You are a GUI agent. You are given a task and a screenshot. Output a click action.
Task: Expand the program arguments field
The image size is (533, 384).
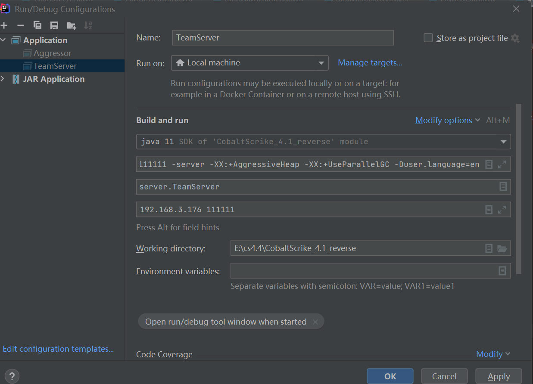pos(502,210)
